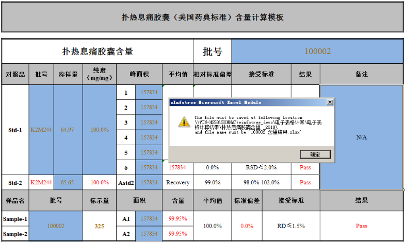Image resolution: width=405 pixels, height=243 pixels.
Task: Click the Std-2 batch cell in red K2M244
Action: pos(41,182)
